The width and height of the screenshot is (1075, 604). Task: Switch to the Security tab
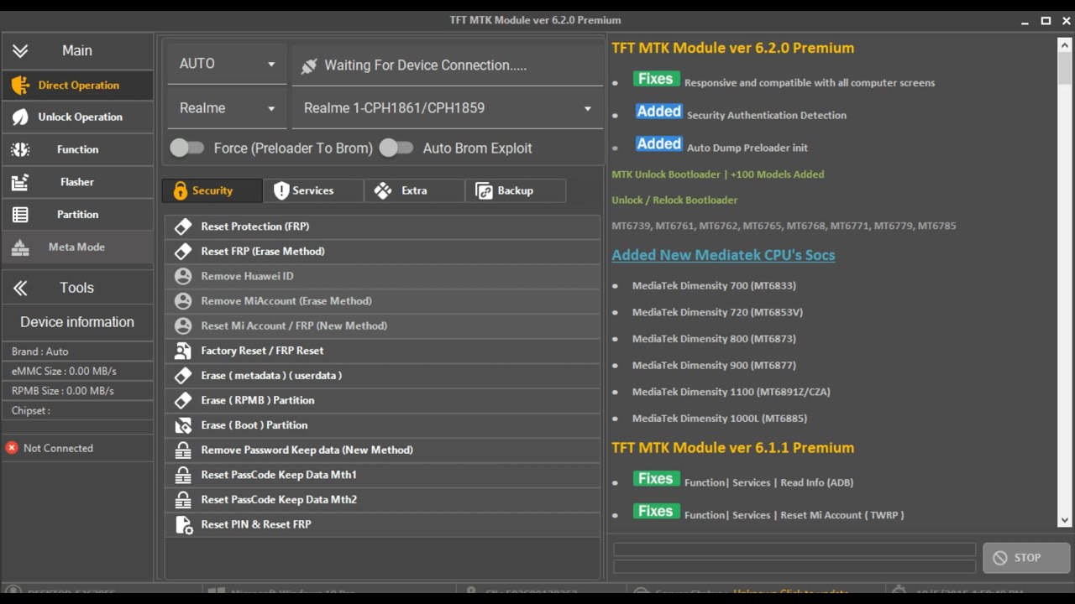coord(212,191)
